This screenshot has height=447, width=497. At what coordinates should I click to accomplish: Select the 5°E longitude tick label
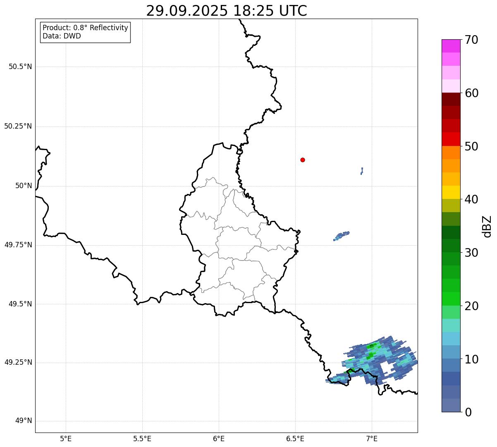click(66, 438)
